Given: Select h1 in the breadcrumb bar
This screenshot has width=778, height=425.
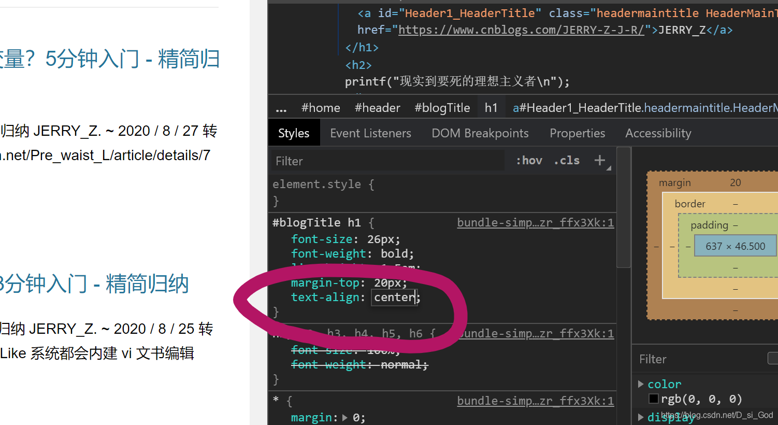Looking at the screenshot, I should click(491, 108).
